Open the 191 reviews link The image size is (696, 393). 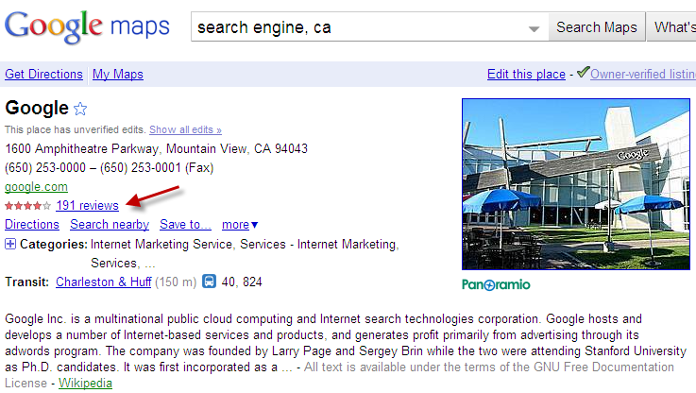coord(87,205)
